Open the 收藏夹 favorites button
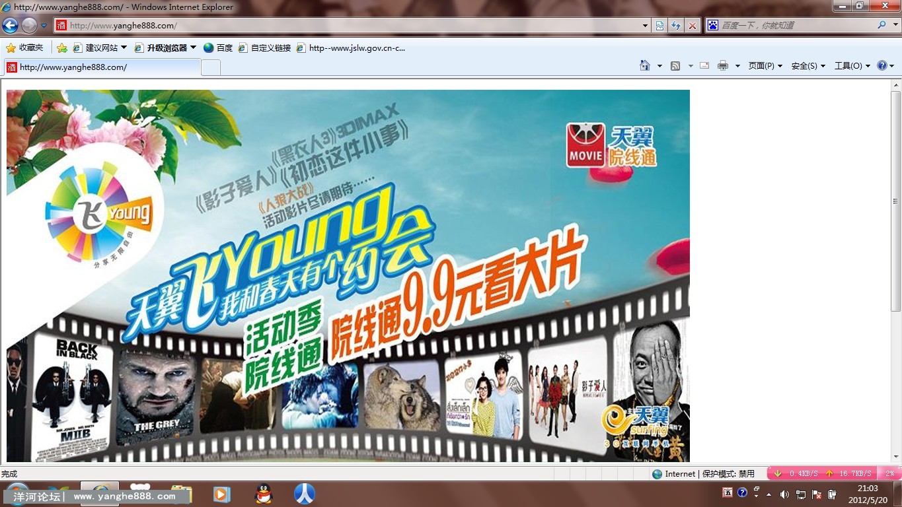902x507 pixels. [24, 48]
